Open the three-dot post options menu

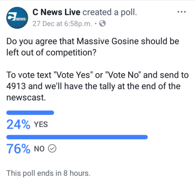tap(181, 12)
